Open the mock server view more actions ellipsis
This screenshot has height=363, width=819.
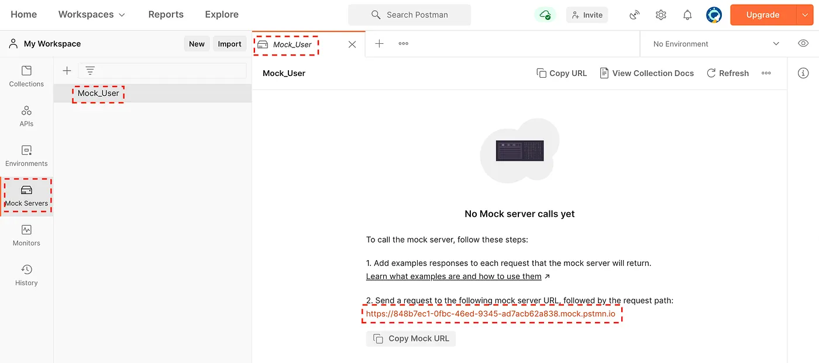pos(766,73)
